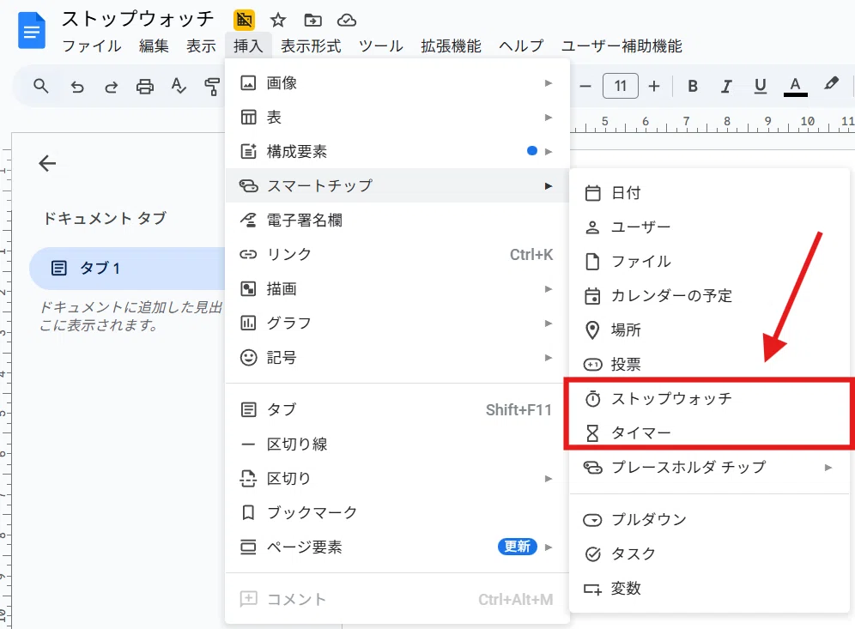The width and height of the screenshot is (855, 629).
Task: Insert a ストップウォッチ smart chip
Action: coord(709,398)
